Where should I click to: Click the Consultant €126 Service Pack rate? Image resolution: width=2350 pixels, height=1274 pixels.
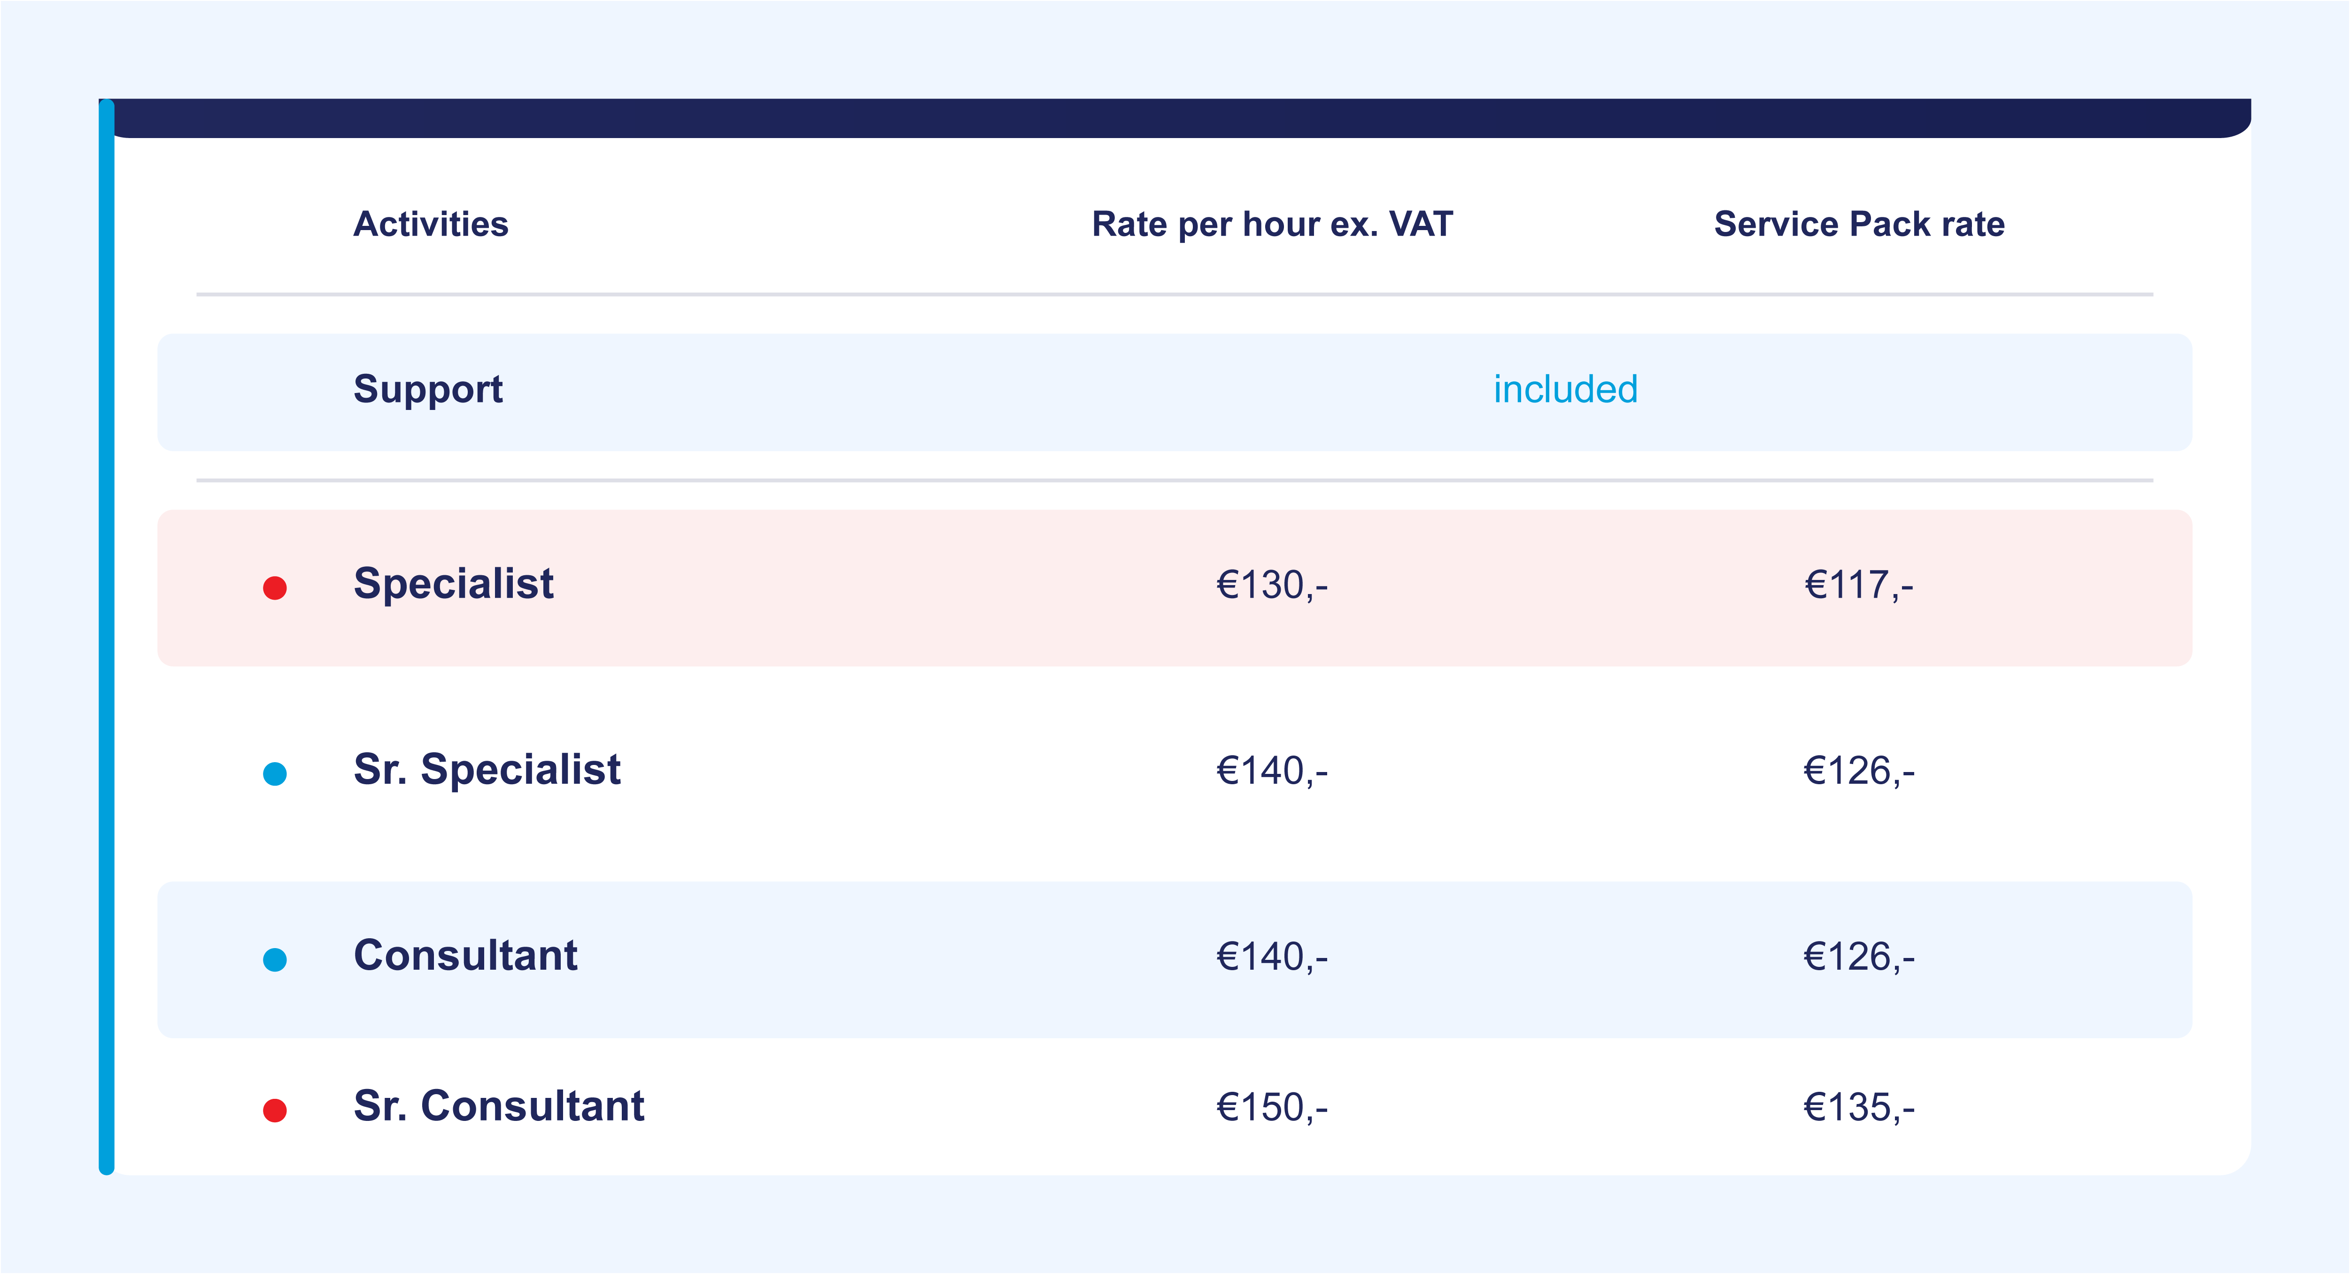click(x=1859, y=957)
